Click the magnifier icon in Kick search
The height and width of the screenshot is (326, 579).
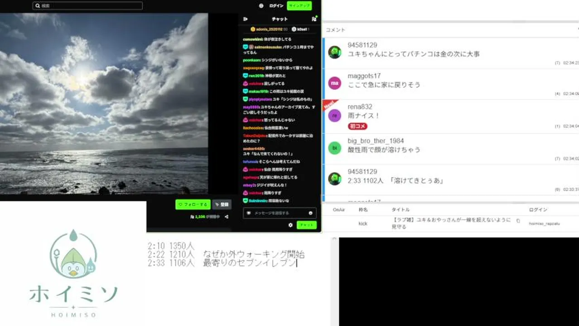37,6
